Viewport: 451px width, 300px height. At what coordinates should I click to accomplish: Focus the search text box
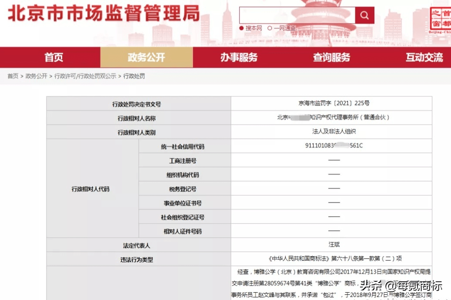coord(297,16)
